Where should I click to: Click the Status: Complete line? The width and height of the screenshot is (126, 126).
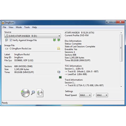click(x=73, y=44)
